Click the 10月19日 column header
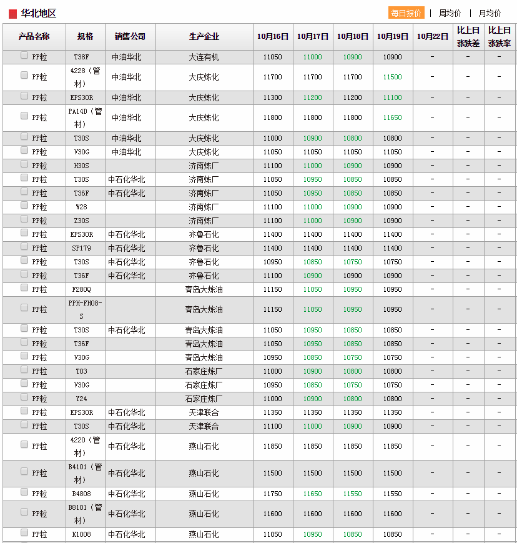 [393, 36]
